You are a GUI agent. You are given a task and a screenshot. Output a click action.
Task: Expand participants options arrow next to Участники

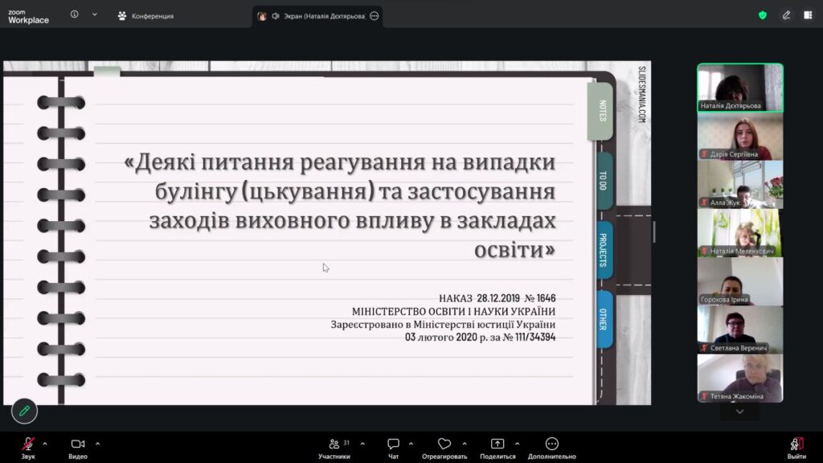(362, 444)
